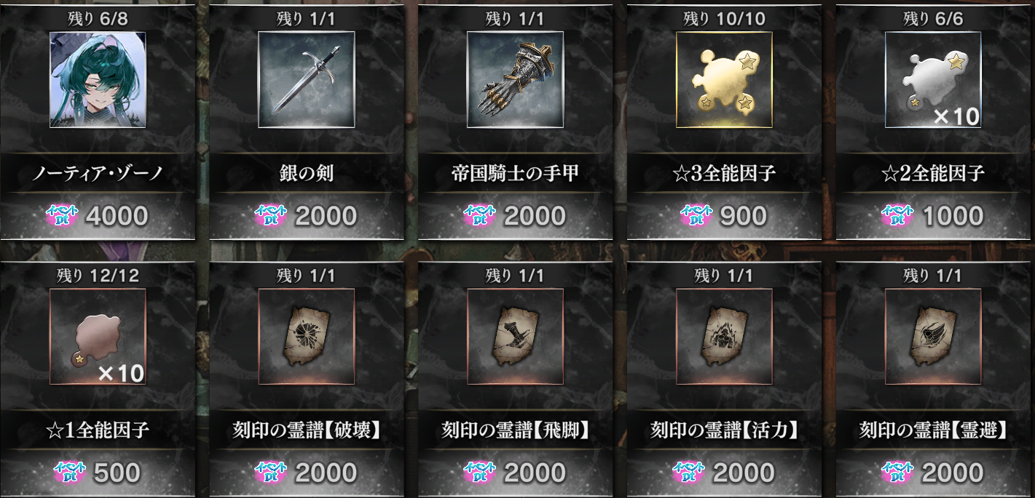Purchase ☆3全能因子 for 900 points

coord(724,216)
